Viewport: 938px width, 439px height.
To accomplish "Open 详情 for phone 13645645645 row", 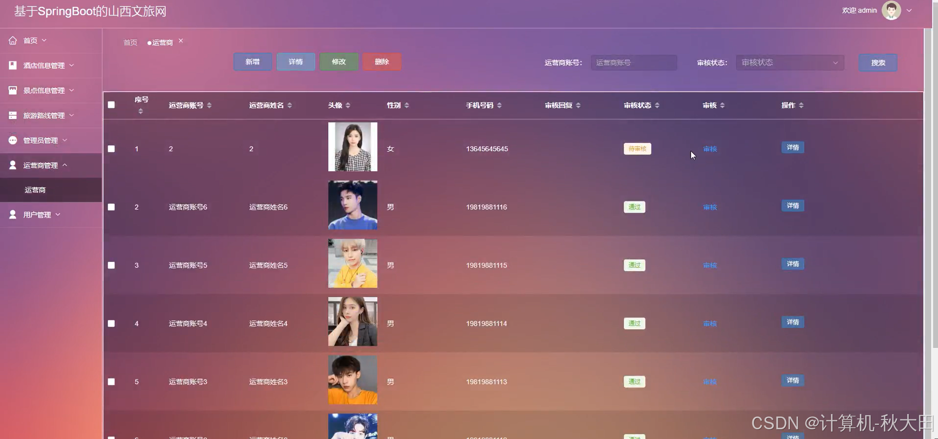I will tap(792, 147).
